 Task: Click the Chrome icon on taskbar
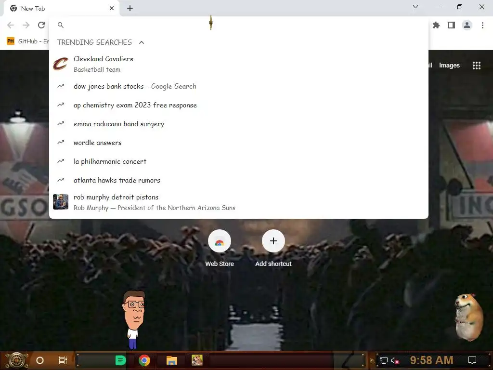click(144, 360)
